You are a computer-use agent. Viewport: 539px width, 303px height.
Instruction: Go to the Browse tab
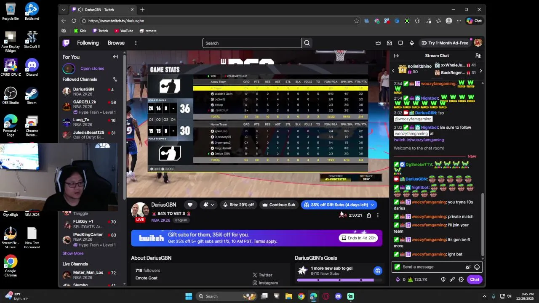(116, 43)
